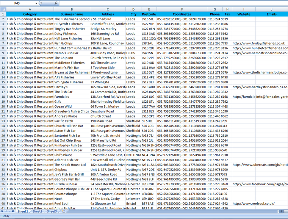Click the next-sheet navigation arrow
The height and width of the screenshot is (219, 288).
[9, 211]
